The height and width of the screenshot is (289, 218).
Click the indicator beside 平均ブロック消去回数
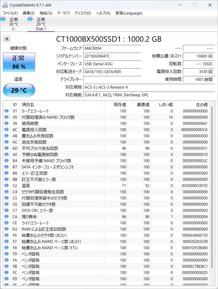[x=6, y=148]
